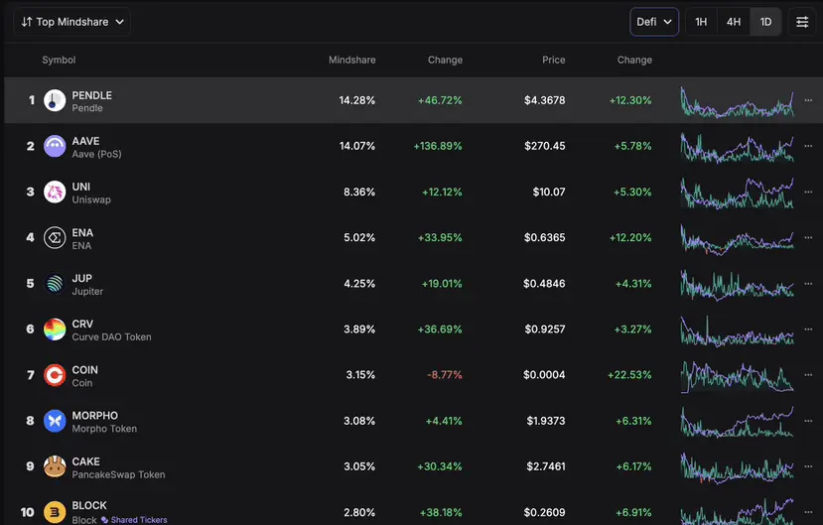Viewport: 823px width, 525px height.
Task: Click the Uniswap name text
Action: click(x=91, y=199)
